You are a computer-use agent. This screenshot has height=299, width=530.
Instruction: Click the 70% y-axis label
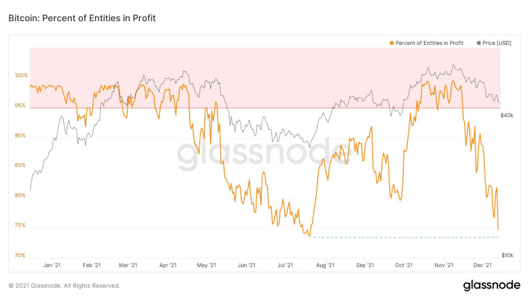click(x=20, y=256)
